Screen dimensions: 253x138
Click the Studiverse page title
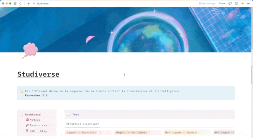click(x=38, y=74)
